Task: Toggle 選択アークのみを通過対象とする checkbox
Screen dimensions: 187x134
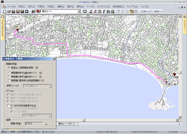Action: tap(8, 95)
